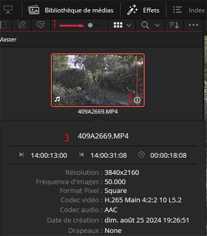
Task: Select the 409A2669.MP4 clip thumbnail
Action: point(98,80)
